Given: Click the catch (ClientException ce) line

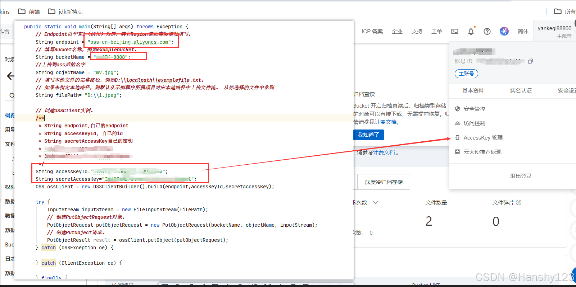Looking at the screenshot, I should coord(79,263).
